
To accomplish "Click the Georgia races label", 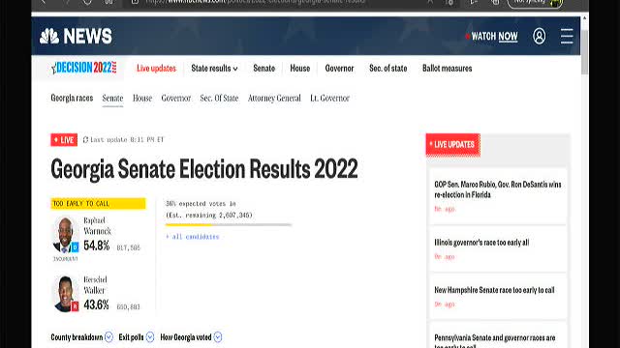I will [72, 98].
